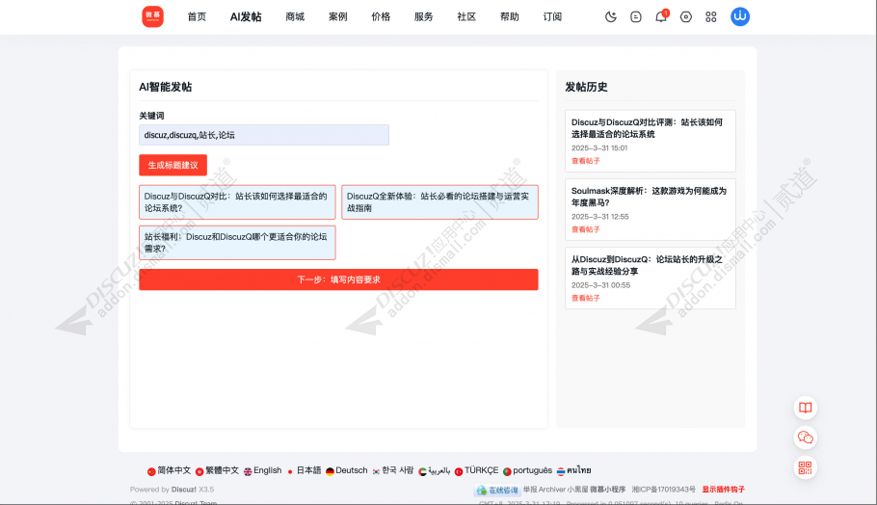Image resolution: width=877 pixels, height=505 pixels.
Task: Click history title Discuz与DiscuzQ对比评测
Action: (x=647, y=128)
